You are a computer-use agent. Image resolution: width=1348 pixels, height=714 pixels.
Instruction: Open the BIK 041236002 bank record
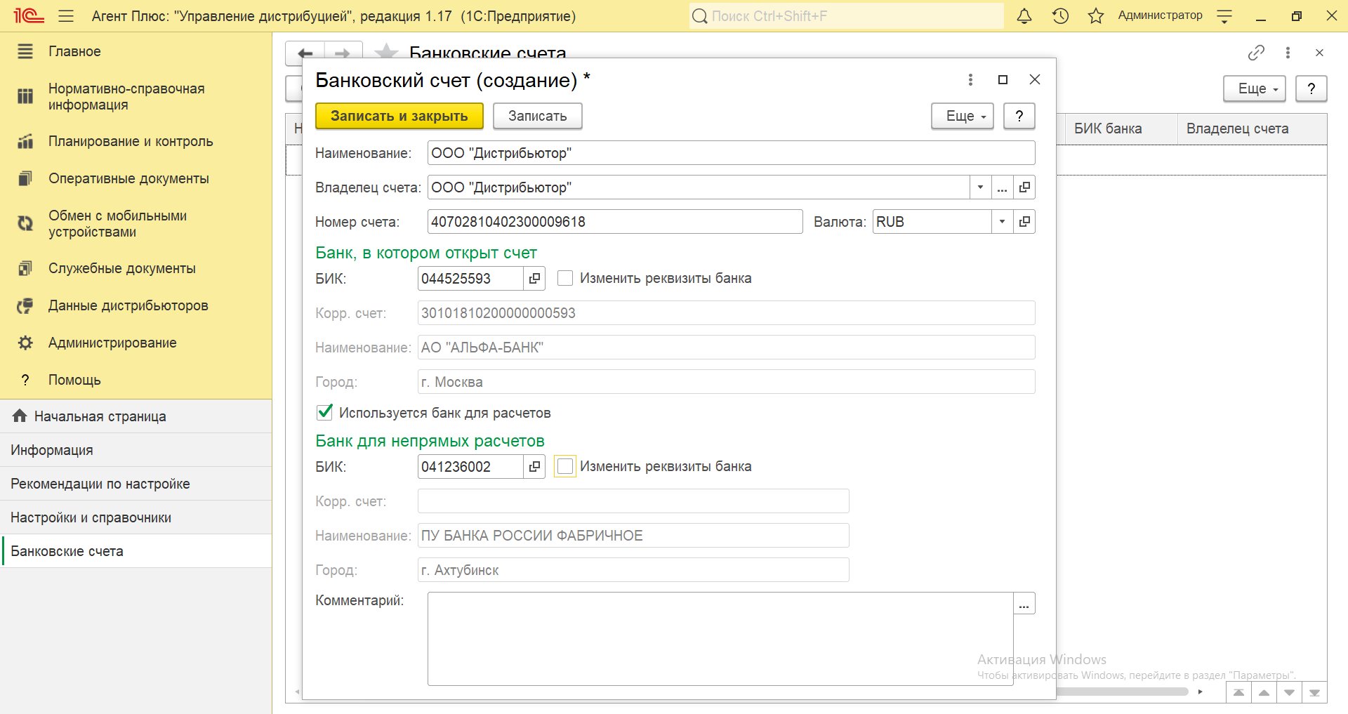coord(534,467)
